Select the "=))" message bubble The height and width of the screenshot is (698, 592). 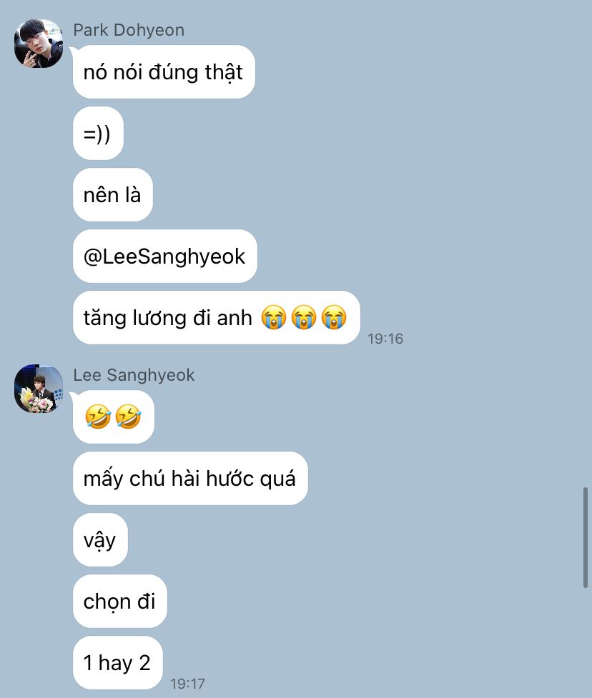tap(98, 133)
